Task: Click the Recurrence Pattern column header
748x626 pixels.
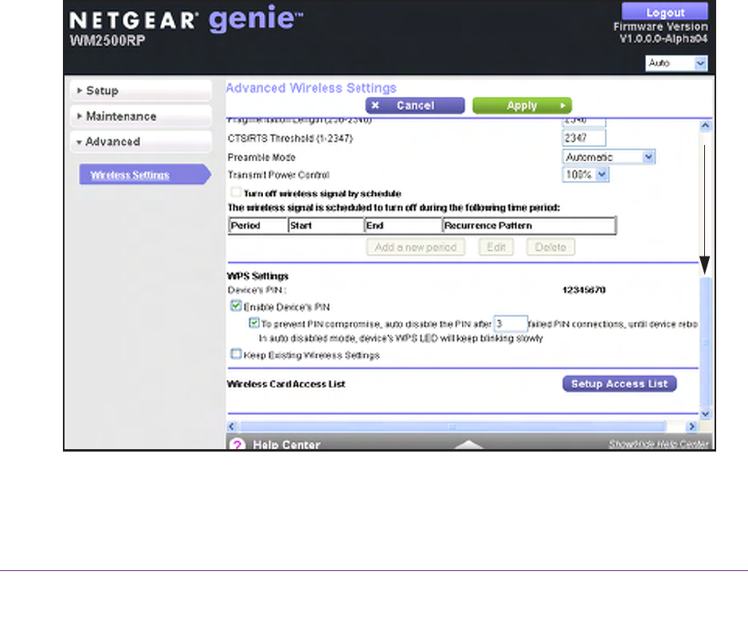Action: tap(529, 225)
